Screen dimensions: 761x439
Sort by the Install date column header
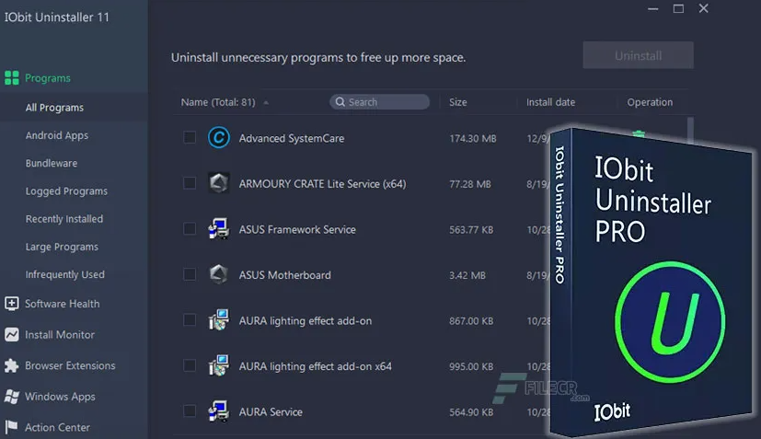pos(551,102)
